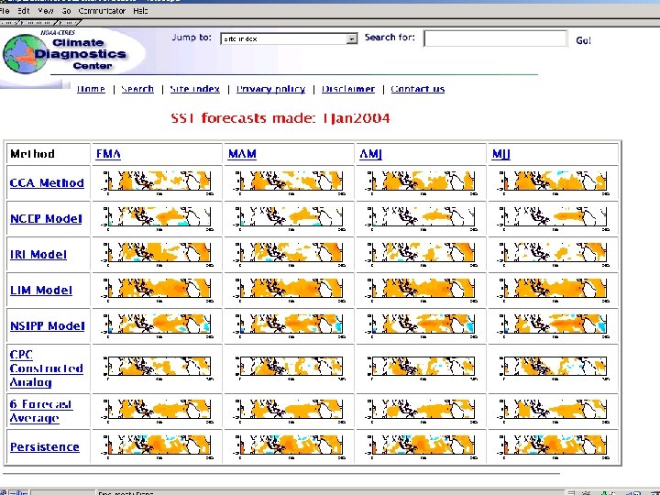View the LIM Model AMJ forecast map
This screenshot has width=660, height=495.
[x=421, y=290]
